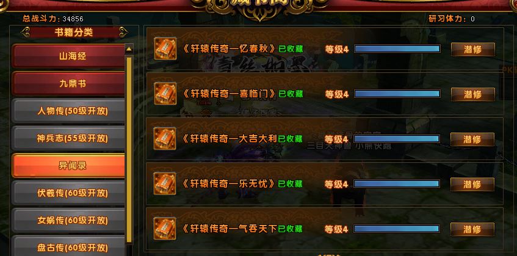Click the 忆春秋 book icon
This screenshot has width=517, height=256.
pyautogui.click(x=165, y=49)
